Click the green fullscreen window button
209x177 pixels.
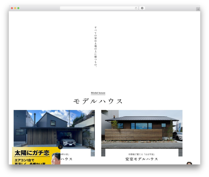(x=18, y=8)
